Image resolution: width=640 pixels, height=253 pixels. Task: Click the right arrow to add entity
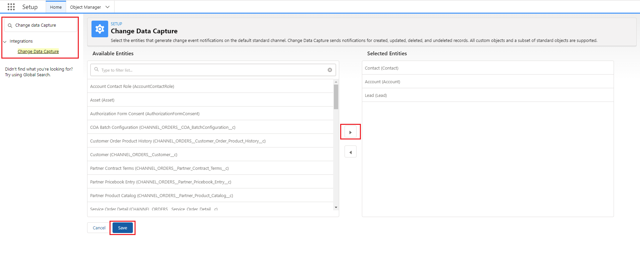click(350, 132)
